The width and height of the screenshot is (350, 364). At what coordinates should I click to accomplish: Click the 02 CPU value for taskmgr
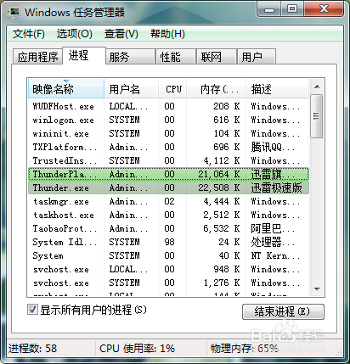pos(169,201)
